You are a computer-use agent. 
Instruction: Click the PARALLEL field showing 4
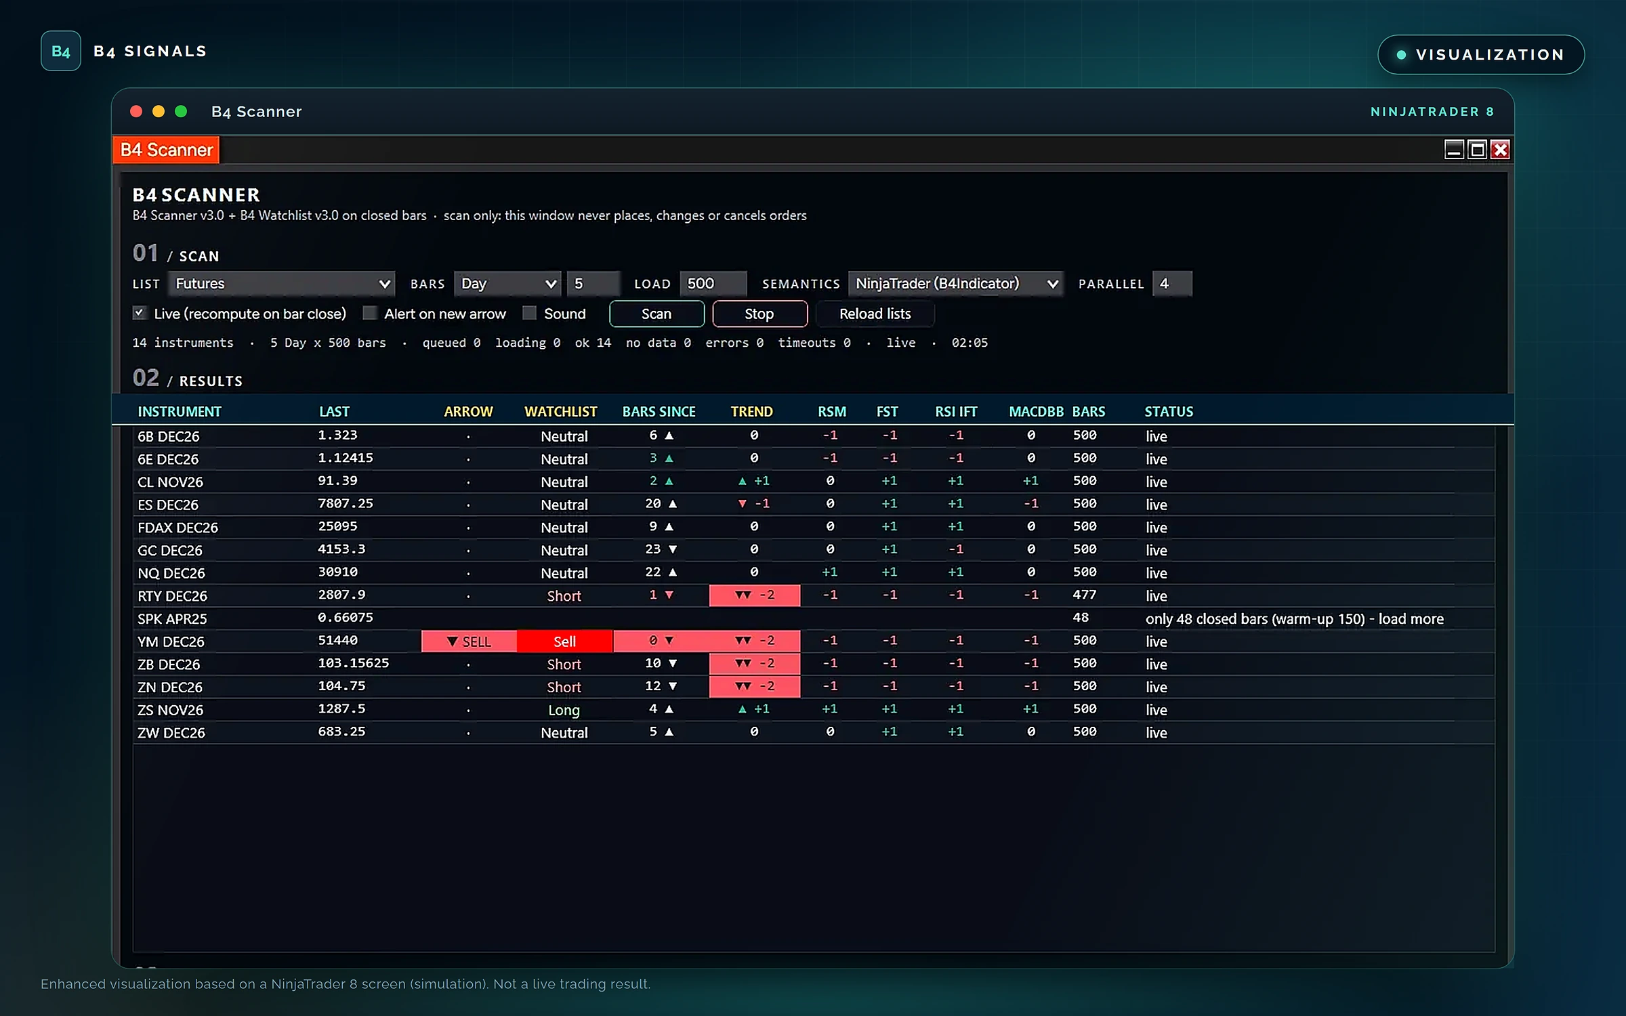[1172, 284]
